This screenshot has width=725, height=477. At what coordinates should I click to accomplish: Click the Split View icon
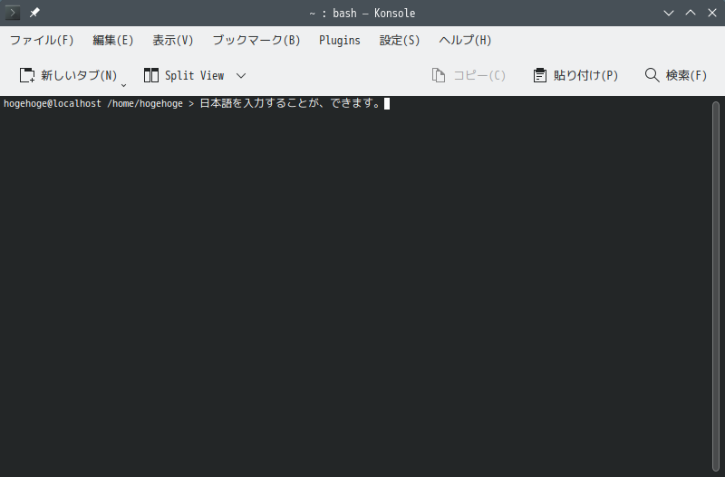click(151, 75)
